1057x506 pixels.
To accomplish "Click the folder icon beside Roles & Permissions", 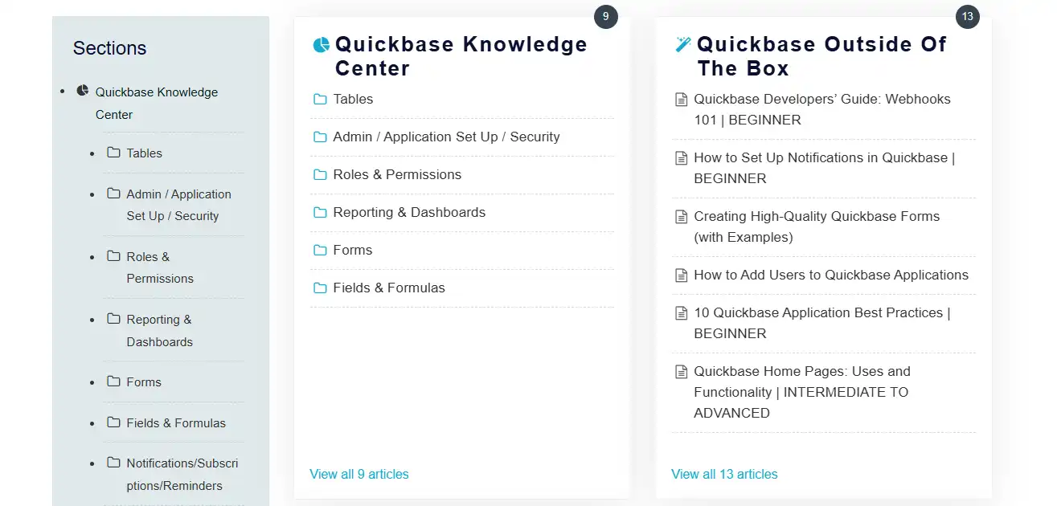I will 318,174.
